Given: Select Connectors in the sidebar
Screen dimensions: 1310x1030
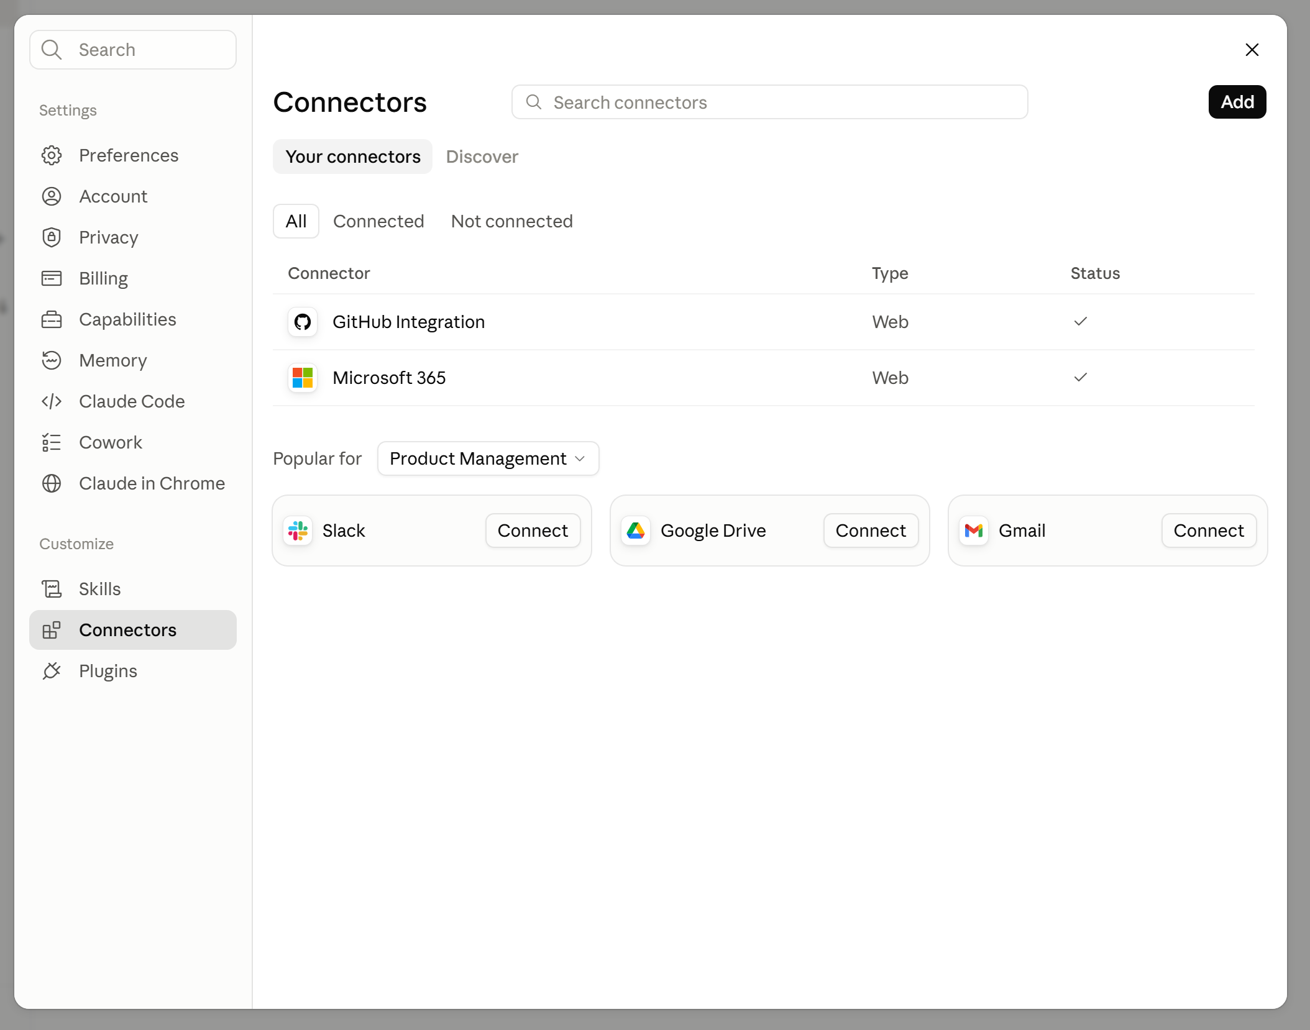Looking at the screenshot, I should click(133, 630).
